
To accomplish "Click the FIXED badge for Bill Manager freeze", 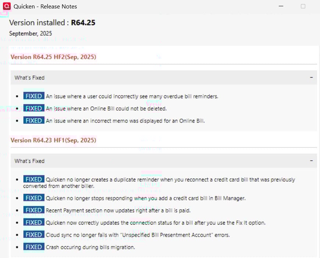I will (34, 198).
